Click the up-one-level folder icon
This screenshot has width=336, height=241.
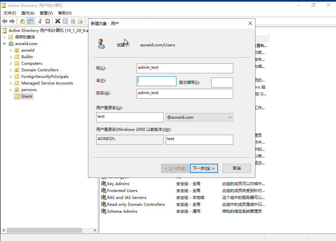[x=22, y=21]
